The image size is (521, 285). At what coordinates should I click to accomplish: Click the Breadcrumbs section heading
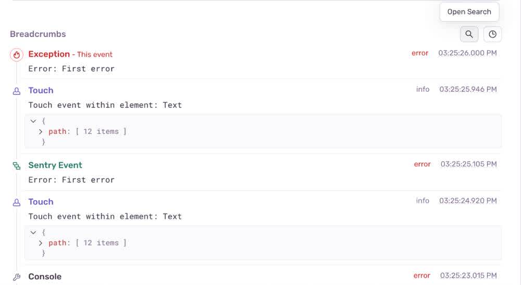click(38, 34)
